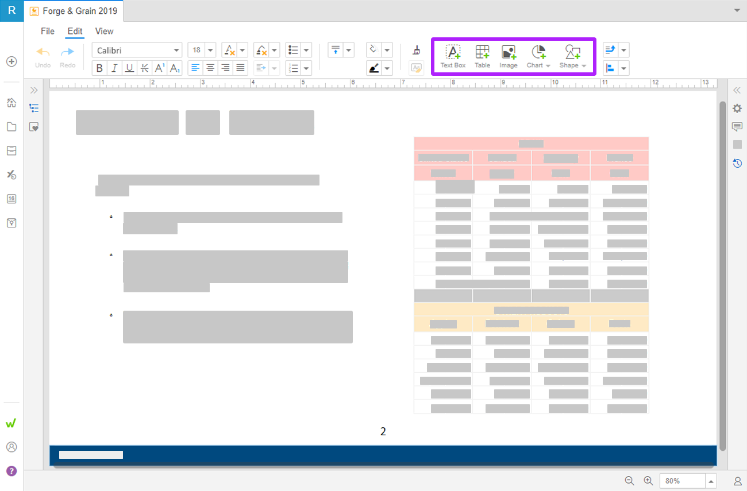Click the 80% zoom level field
Image resolution: width=747 pixels, height=491 pixels.
pos(682,481)
